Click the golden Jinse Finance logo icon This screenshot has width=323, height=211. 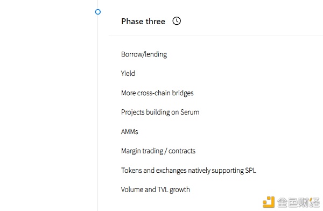click(269, 202)
